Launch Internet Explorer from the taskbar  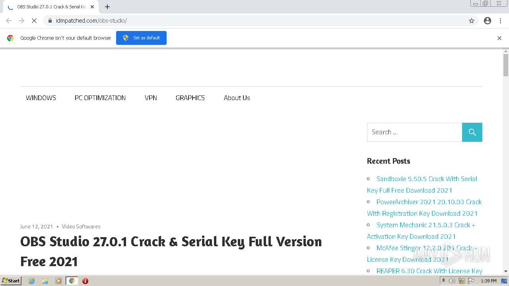click(31, 281)
